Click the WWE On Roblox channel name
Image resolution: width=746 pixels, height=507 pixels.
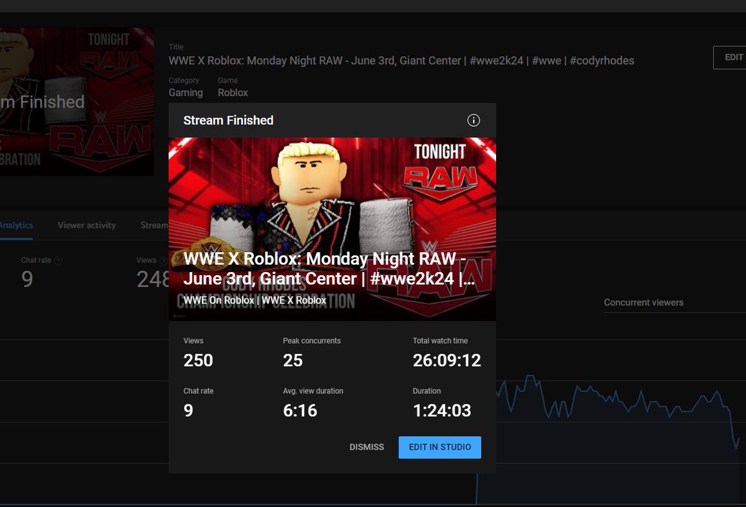point(255,300)
